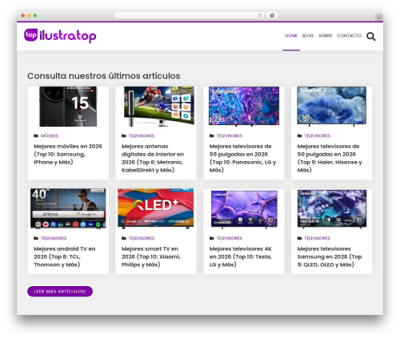The image size is (400, 339).
Task: Open TELEVISORES category on android TV card
Action: 54,238
